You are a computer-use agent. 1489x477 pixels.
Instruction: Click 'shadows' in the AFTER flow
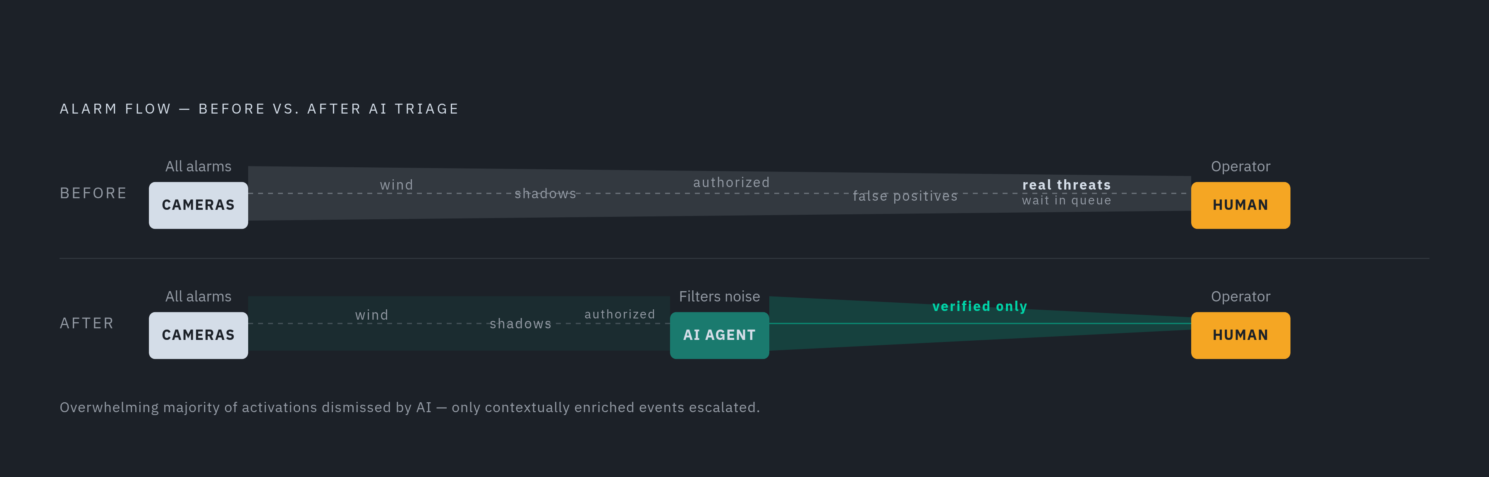tap(521, 323)
